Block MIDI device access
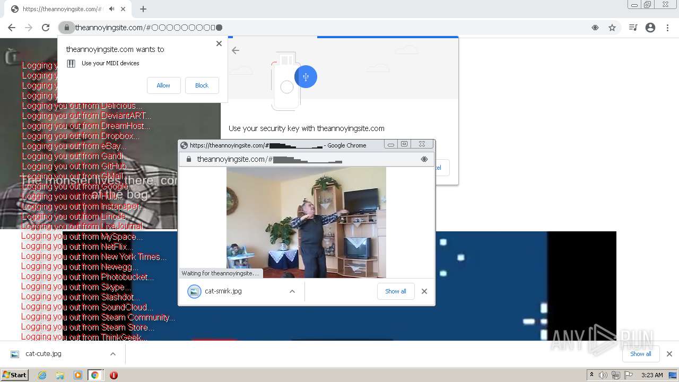 [202, 85]
